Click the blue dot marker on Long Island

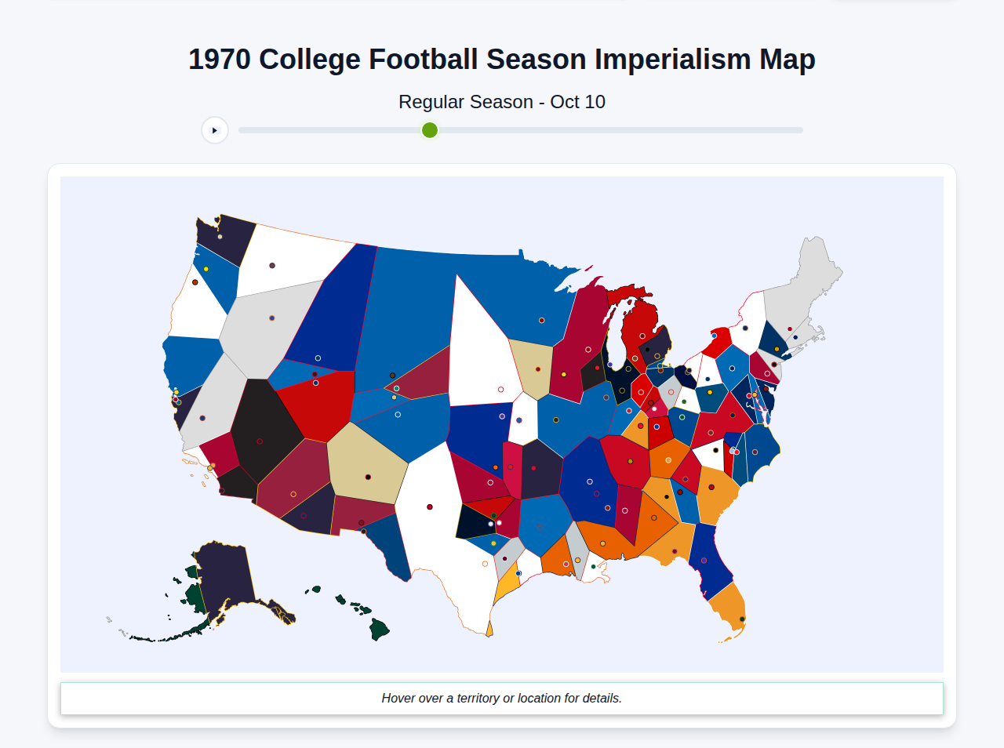pos(794,337)
